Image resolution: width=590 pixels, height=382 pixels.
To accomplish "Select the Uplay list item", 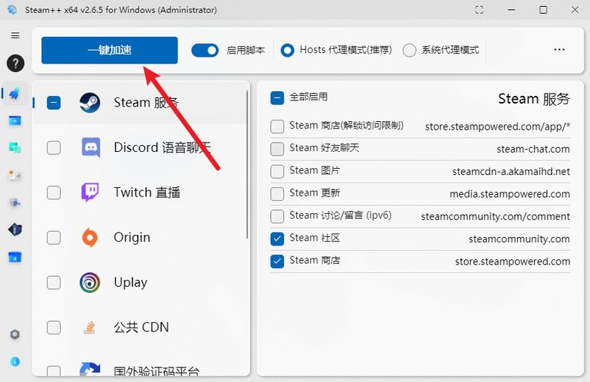I will [140, 282].
